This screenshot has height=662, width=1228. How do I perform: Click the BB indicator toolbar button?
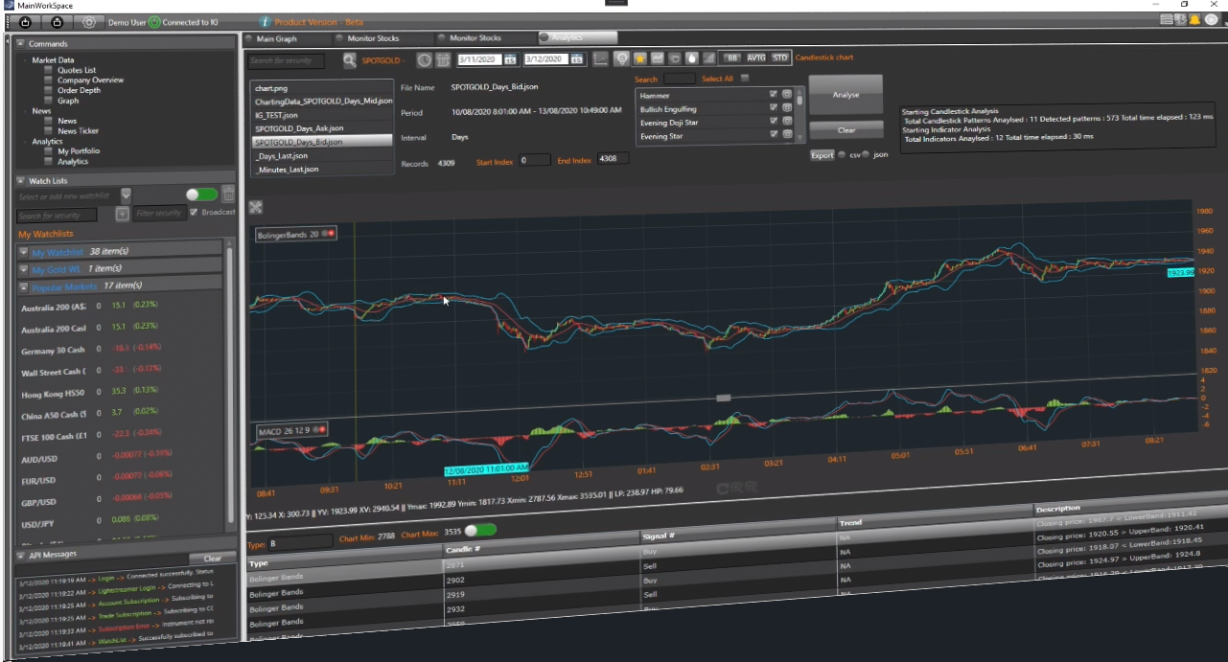732,58
